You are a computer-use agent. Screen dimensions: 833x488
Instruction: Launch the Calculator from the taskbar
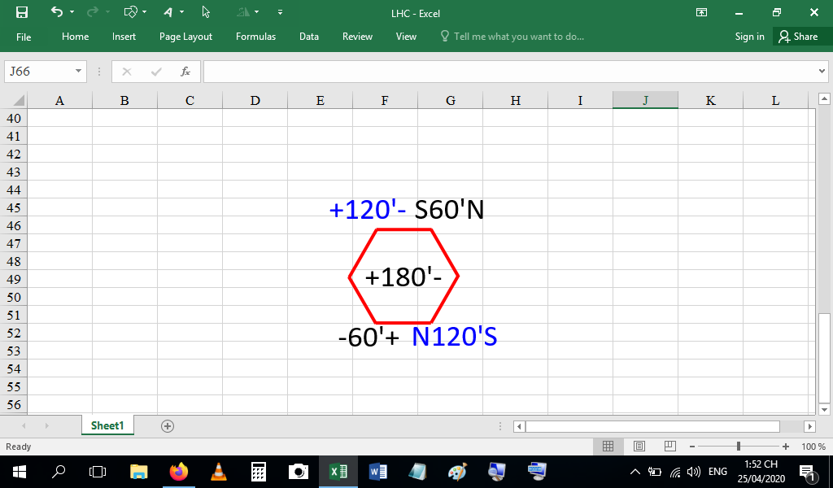[259, 472]
